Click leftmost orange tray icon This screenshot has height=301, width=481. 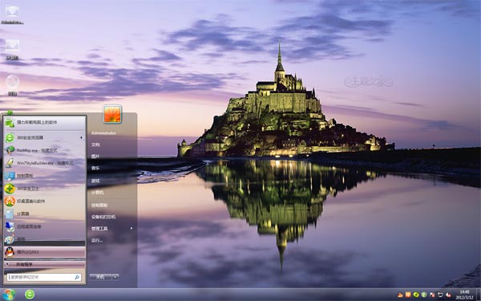click(400, 295)
